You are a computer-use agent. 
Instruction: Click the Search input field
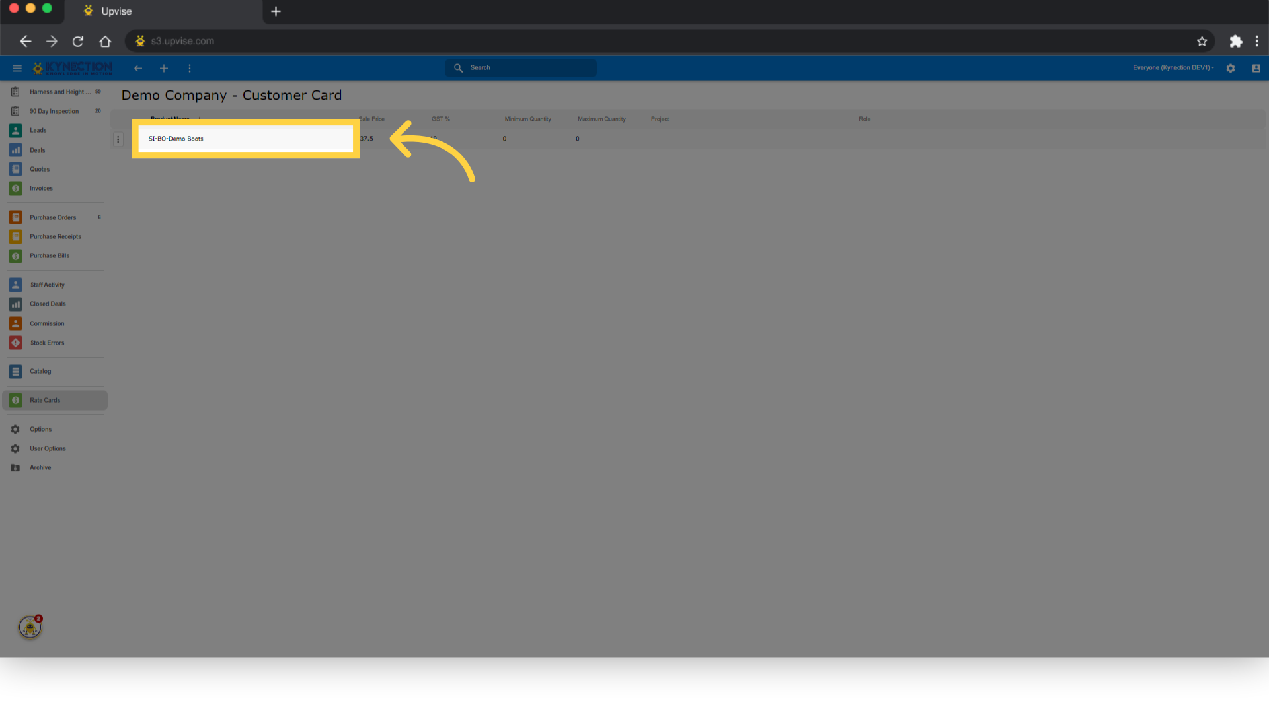click(x=521, y=67)
